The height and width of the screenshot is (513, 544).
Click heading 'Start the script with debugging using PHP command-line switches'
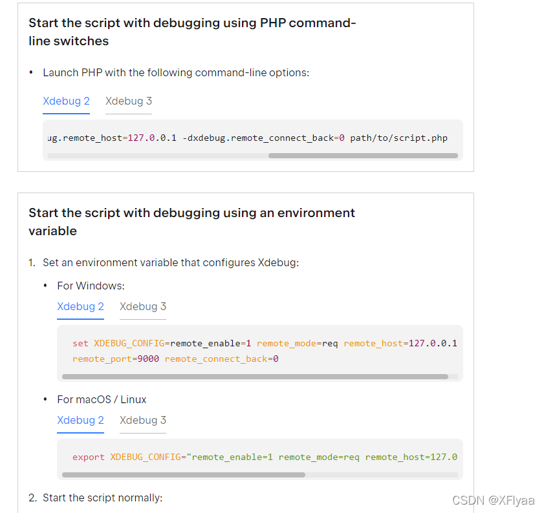click(x=192, y=32)
